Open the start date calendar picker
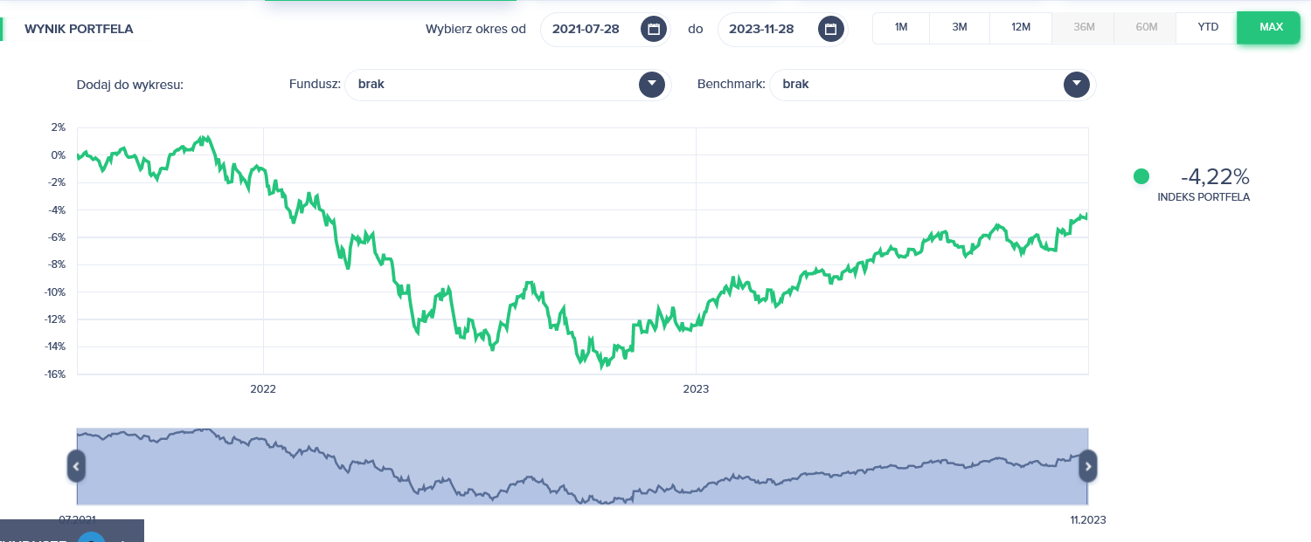Screen dimensions: 1311x542 653,29
